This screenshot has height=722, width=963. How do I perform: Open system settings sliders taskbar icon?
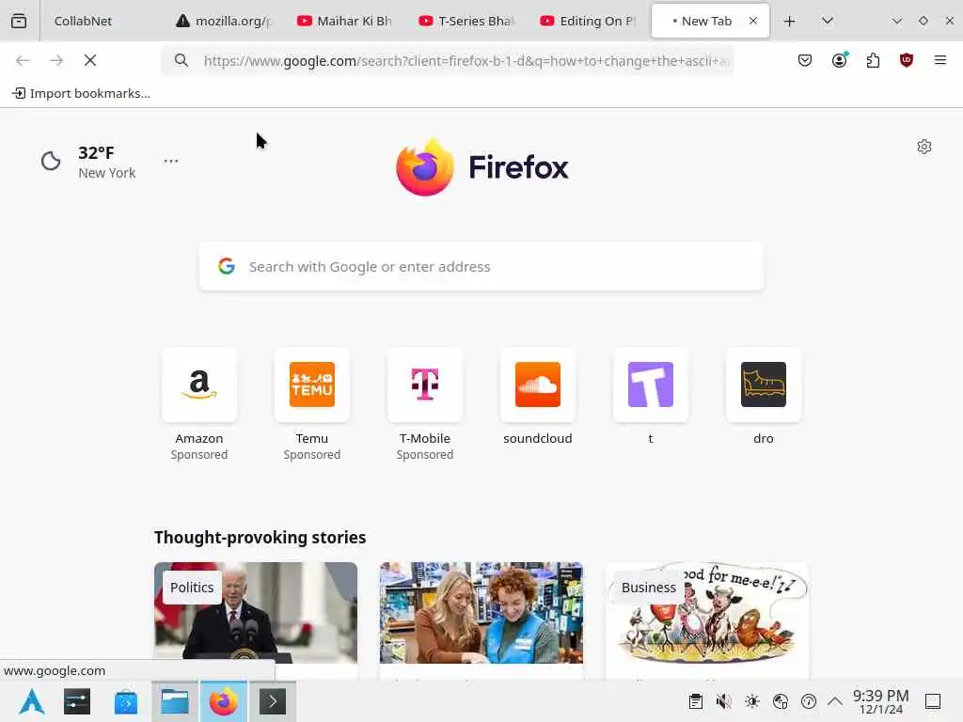point(77,701)
